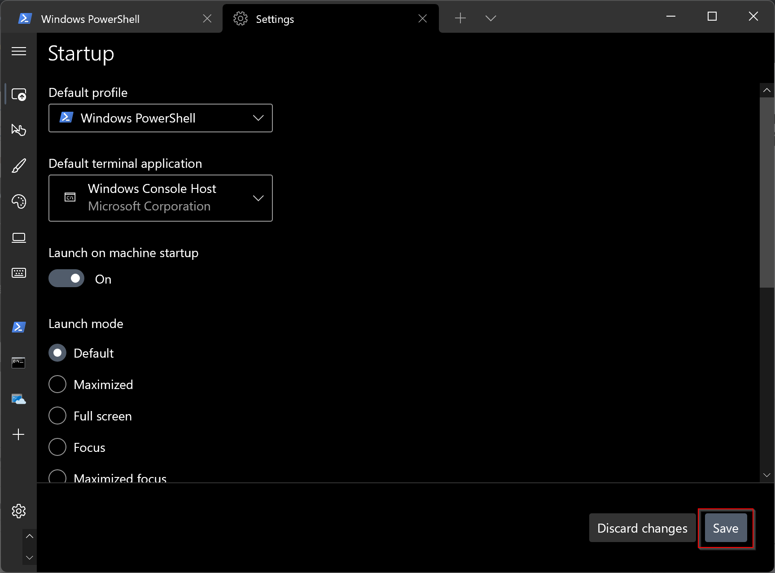Click settings page scroll down arrow
The width and height of the screenshot is (775, 573).
(x=767, y=475)
